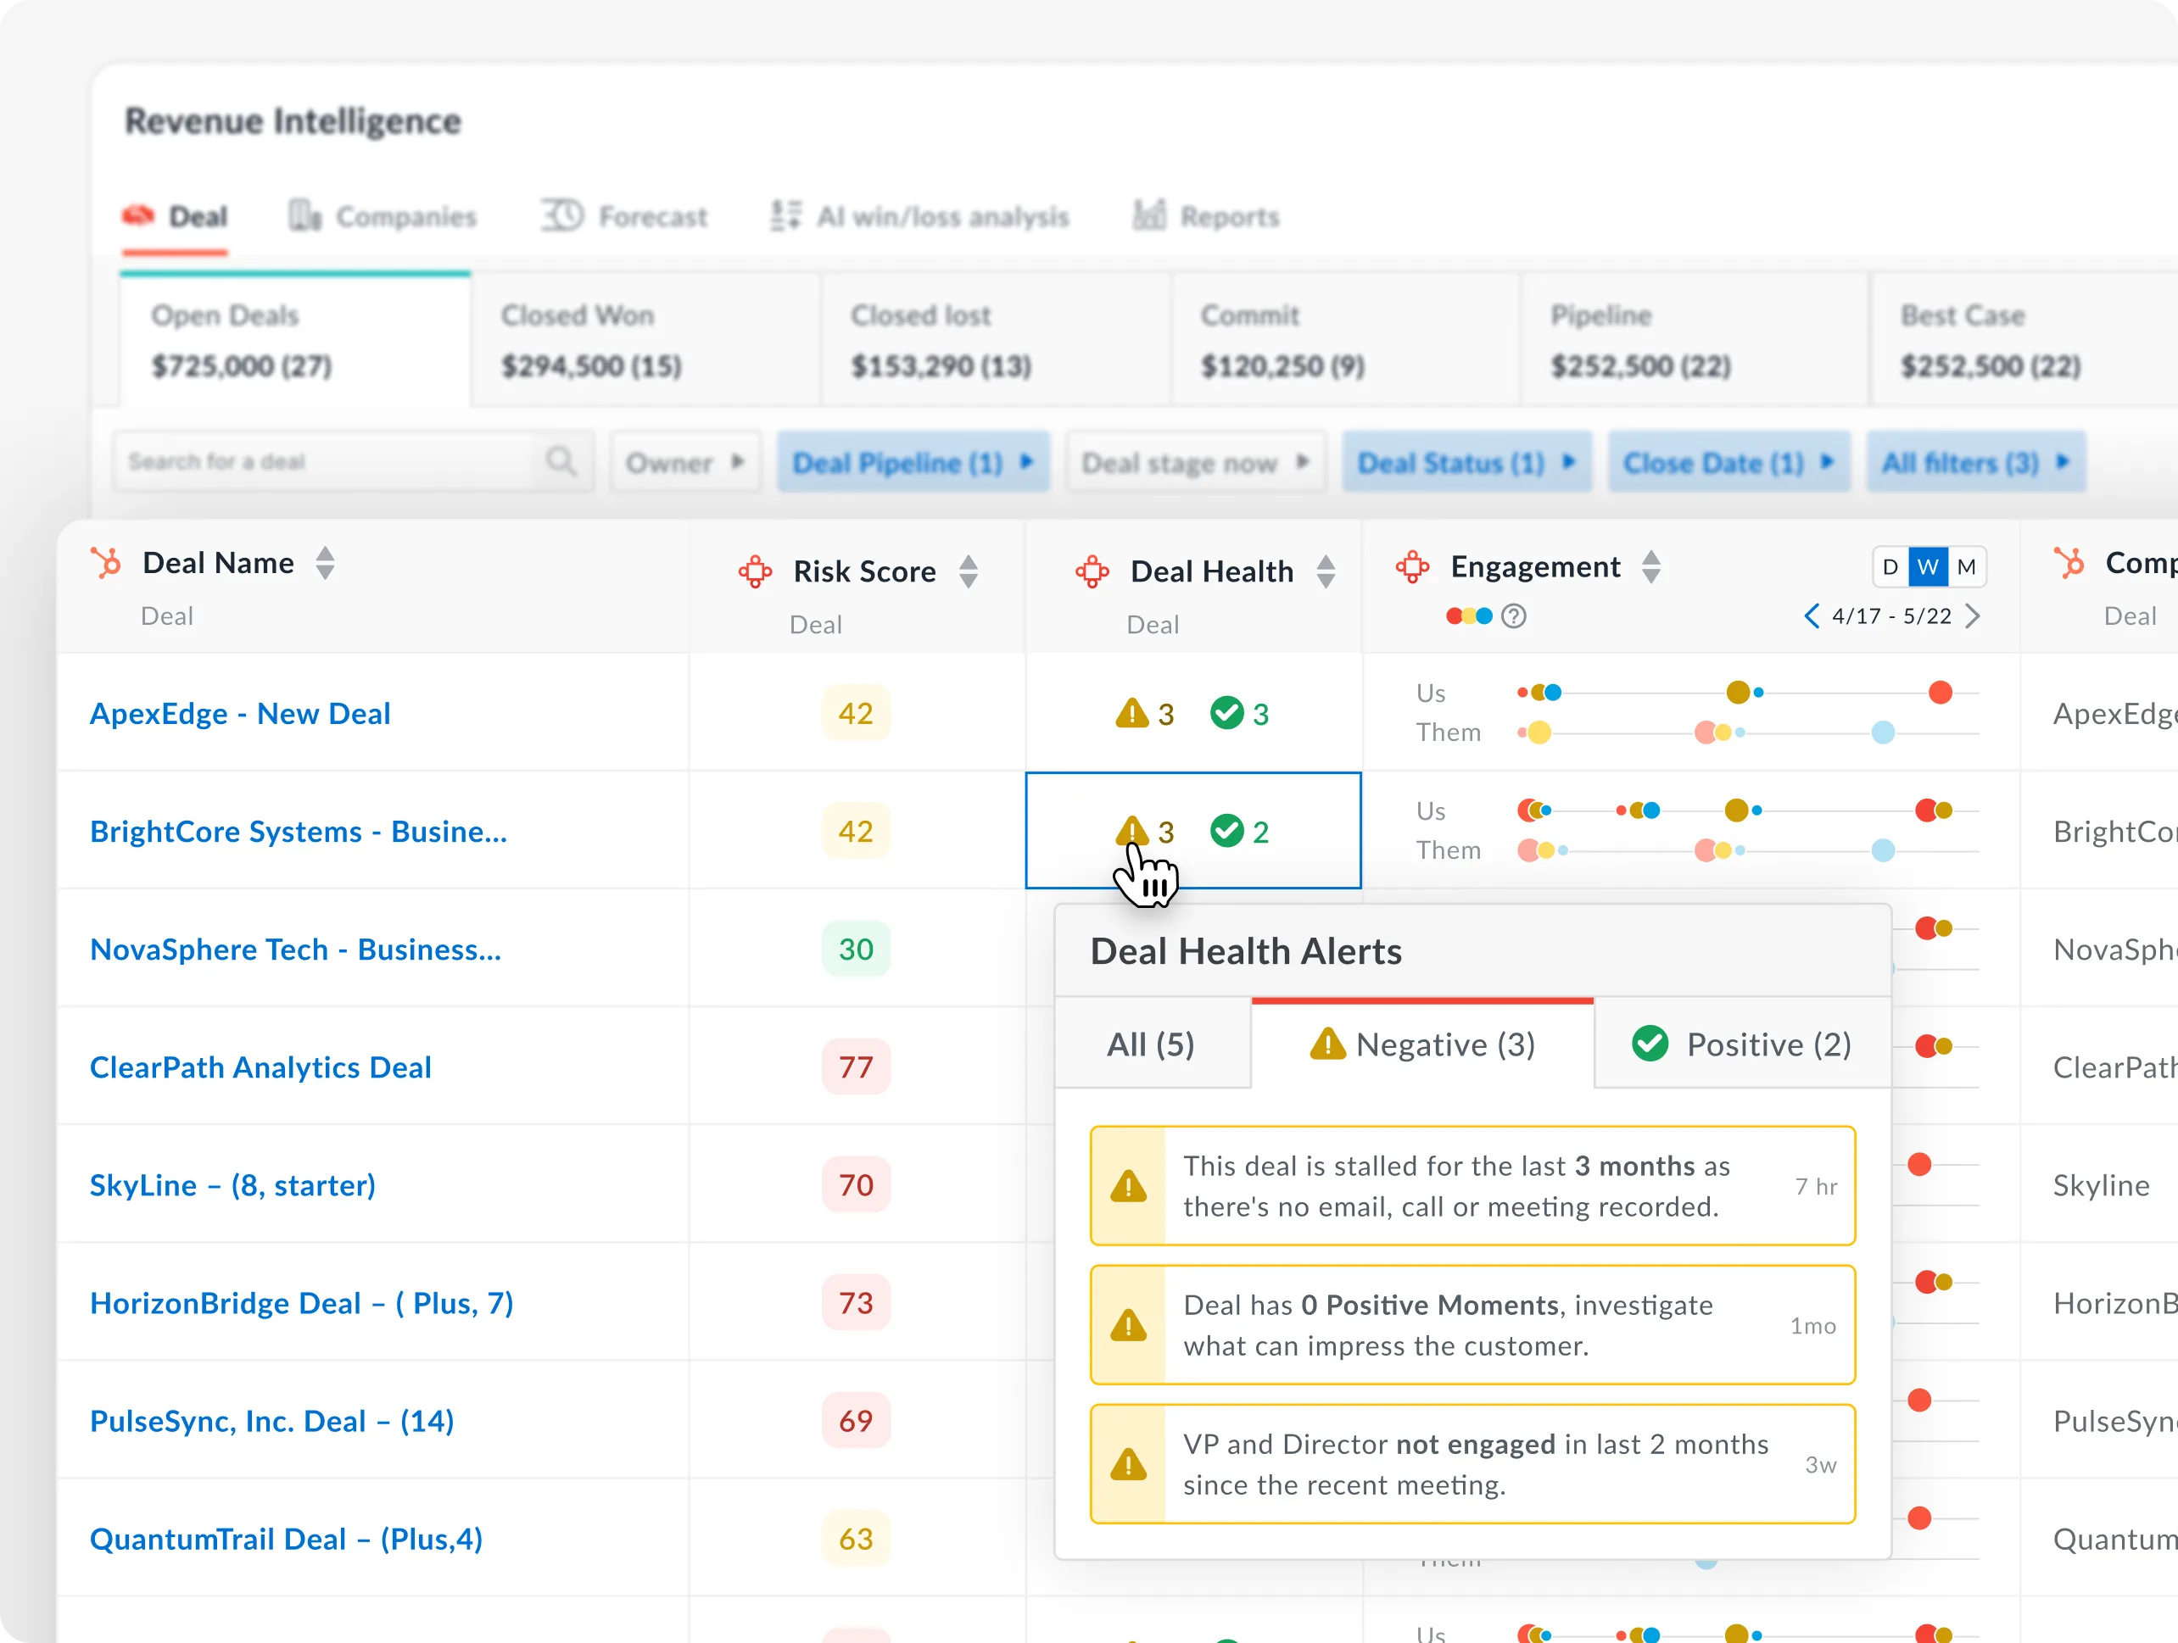Click the warning triangle on ApexEdge Deal Health
Image resolution: width=2178 pixels, height=1643 pixels.
click(x=1132, y=713)
